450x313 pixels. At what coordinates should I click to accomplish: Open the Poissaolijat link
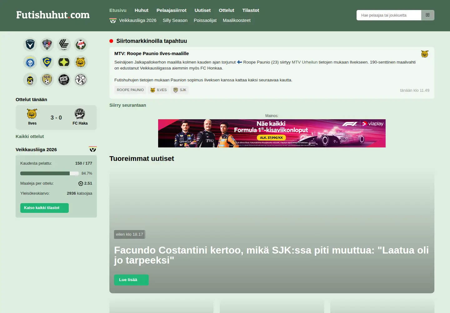coord(205,20)
